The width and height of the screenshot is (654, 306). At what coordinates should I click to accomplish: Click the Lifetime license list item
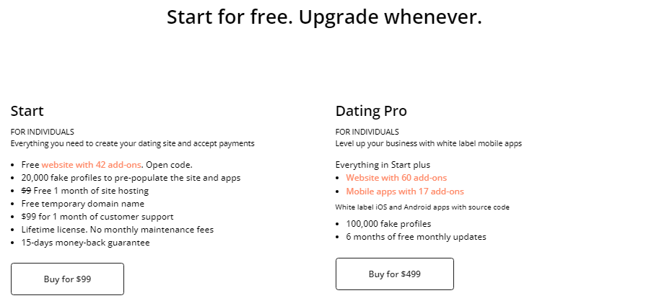118,230
